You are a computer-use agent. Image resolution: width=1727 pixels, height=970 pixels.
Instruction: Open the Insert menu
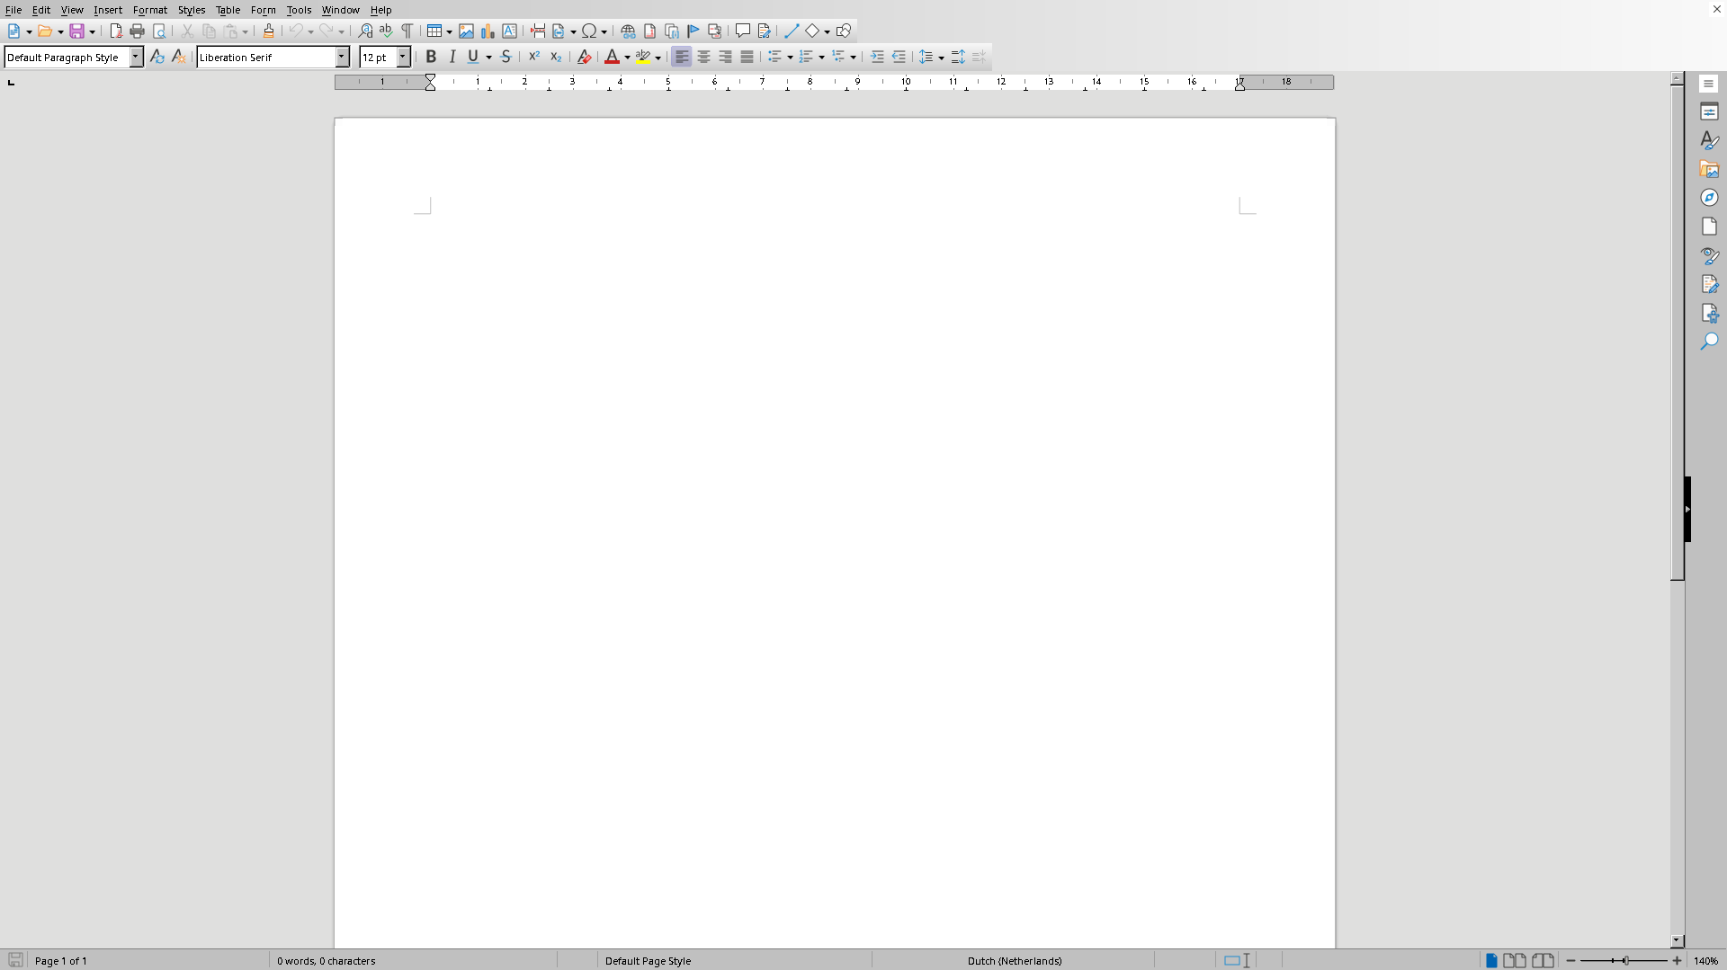click(108, 10)
